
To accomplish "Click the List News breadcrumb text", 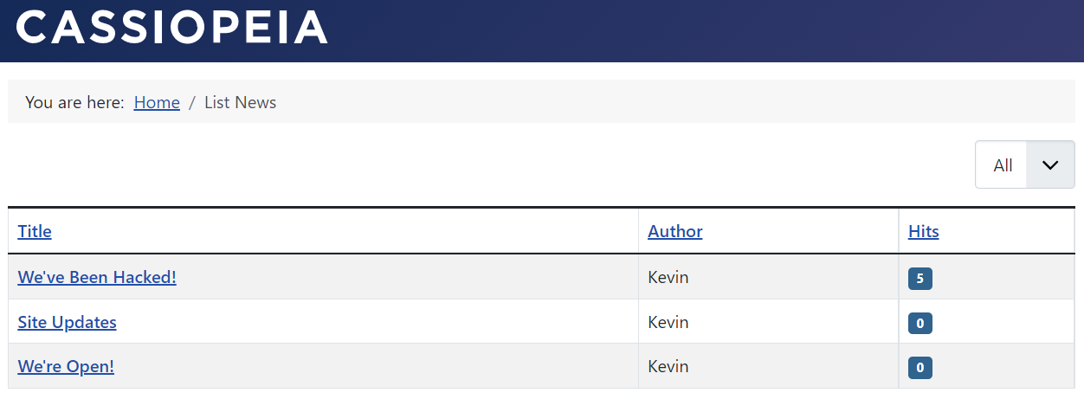I will tap(240, 102).
